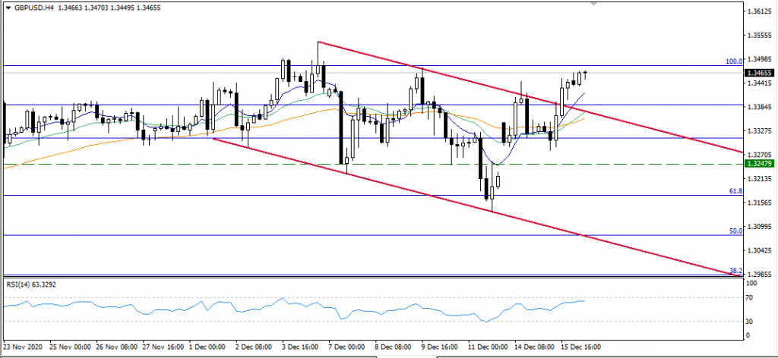778x358 pixels.
Task: Click the RSI scale value 70
Action: [x=751, y=298]
